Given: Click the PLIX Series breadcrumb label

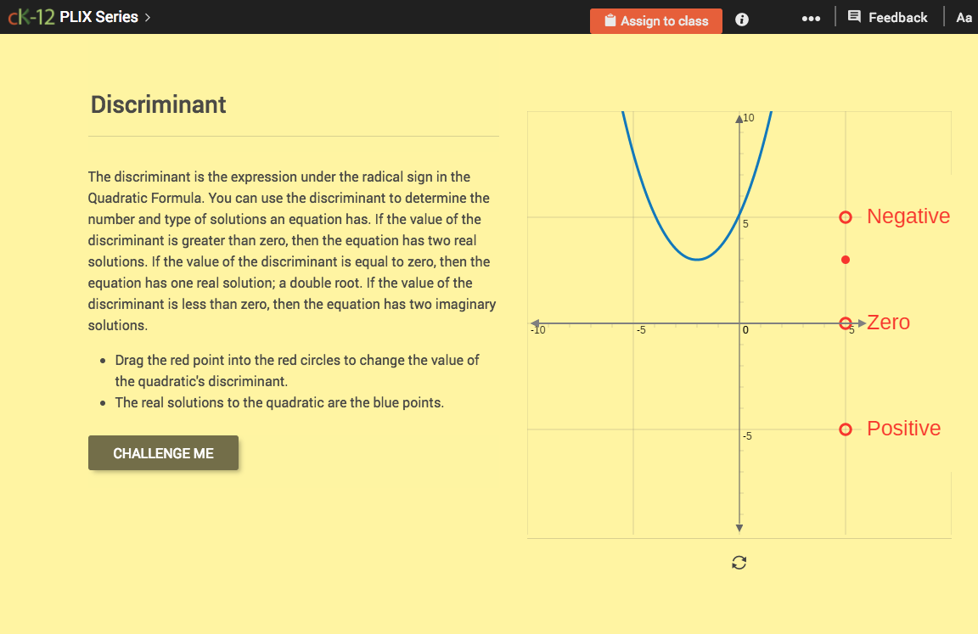Looking at the screenshot, I should tap(98, 16).
